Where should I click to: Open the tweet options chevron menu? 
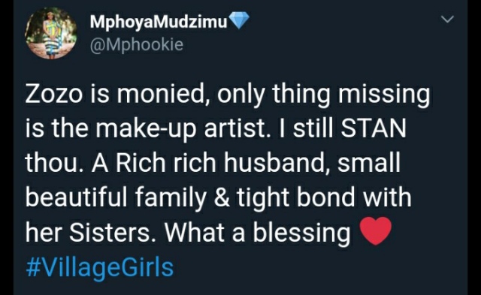pyautogui.click(x=447, y=20)
